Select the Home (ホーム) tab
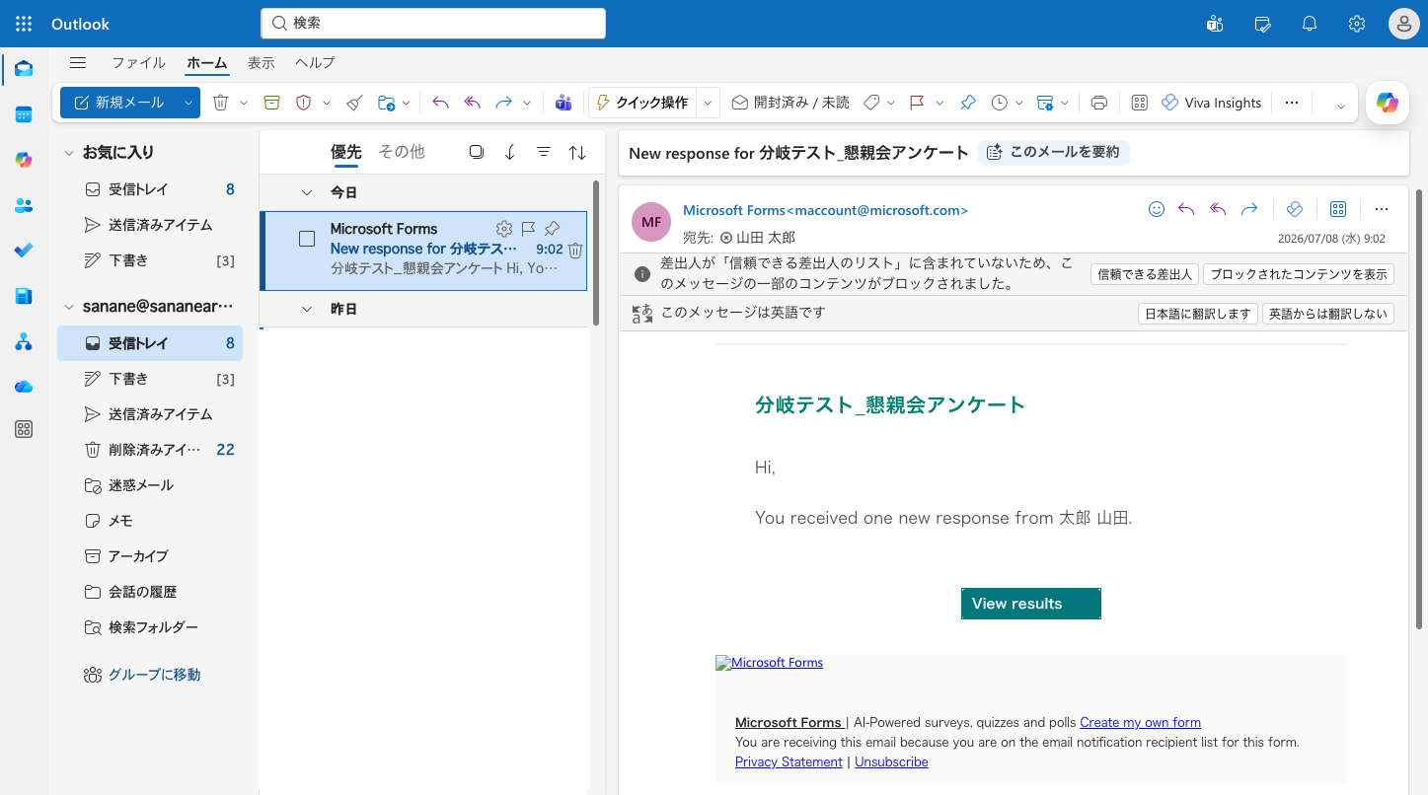This screenshot has width=1428, height=795. coord(207,62)
